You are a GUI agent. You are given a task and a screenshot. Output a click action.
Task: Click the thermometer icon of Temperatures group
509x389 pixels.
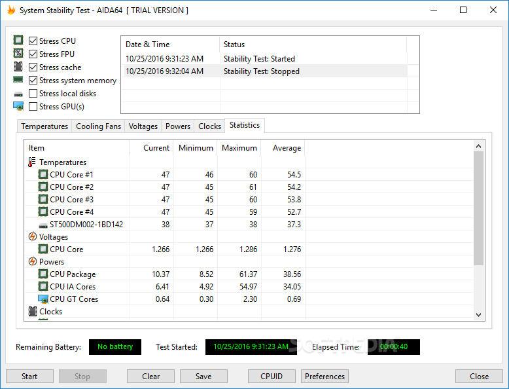coord(32,162)
